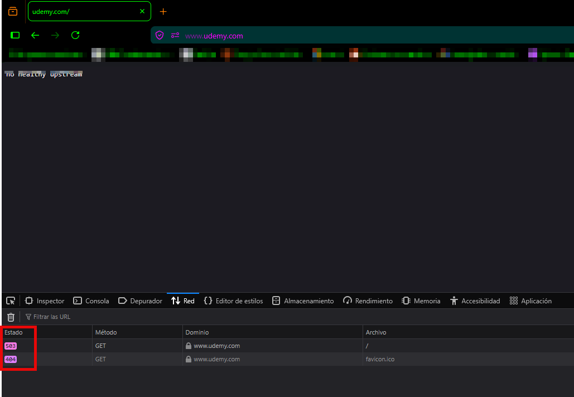Screen dimensions: 574x397
Task: Open site permissions icon in address bar
Action: point(175,35)
